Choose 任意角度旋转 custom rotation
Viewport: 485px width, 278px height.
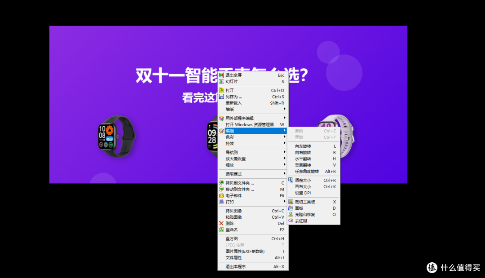point(313,171)
